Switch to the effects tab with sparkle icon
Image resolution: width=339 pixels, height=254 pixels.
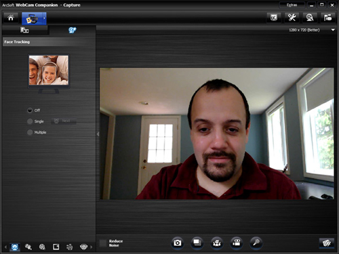click(x=73, y=30)
